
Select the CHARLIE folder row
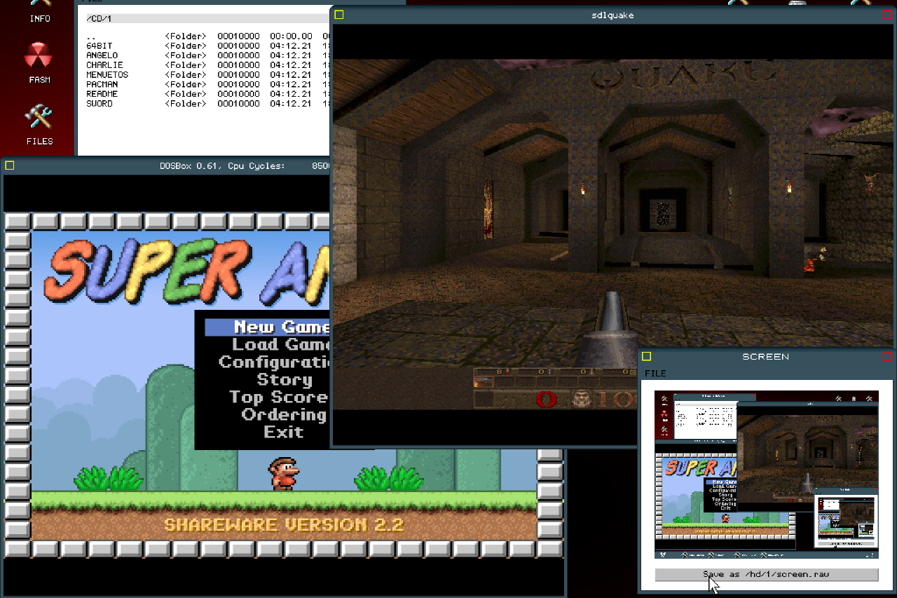207,65
